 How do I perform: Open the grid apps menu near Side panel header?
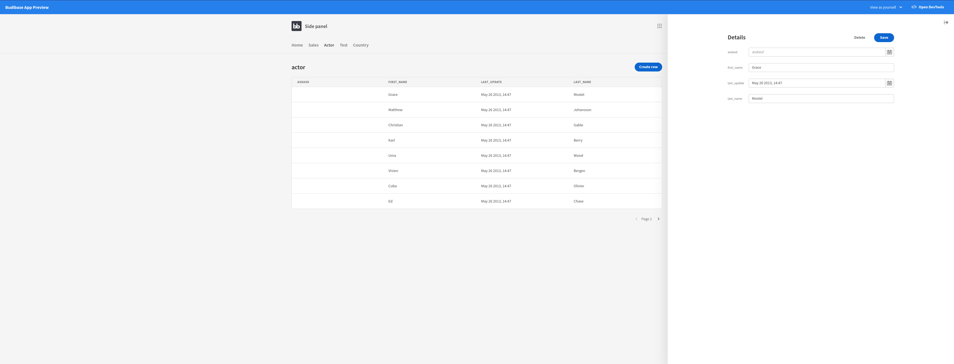[660, 25]
